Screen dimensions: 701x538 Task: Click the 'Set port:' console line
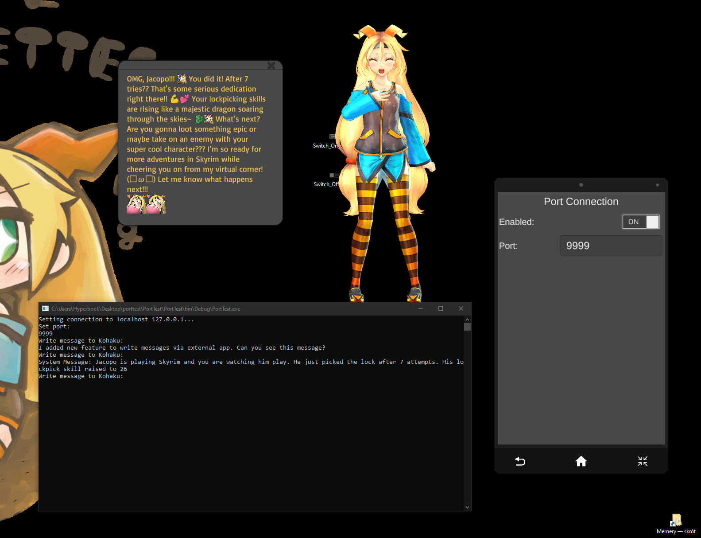[54, 326]
